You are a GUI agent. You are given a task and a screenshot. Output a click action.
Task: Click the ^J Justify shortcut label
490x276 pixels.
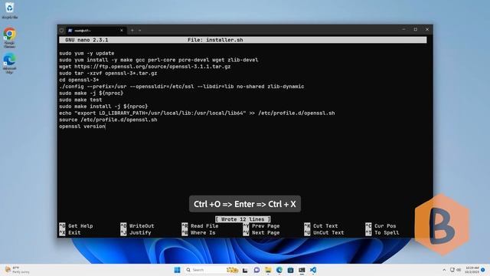tap(136, 233)
